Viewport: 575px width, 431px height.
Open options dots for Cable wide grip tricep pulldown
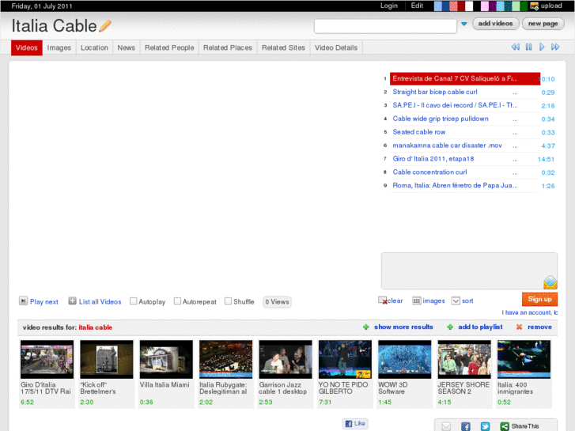click(515, 120)
